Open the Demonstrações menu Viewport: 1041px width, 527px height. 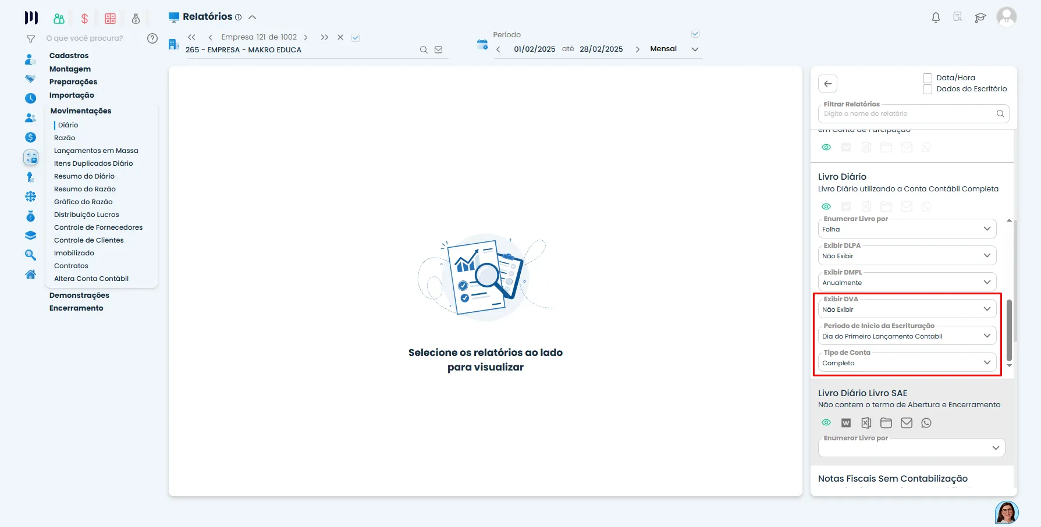click(x=79, y=295)
